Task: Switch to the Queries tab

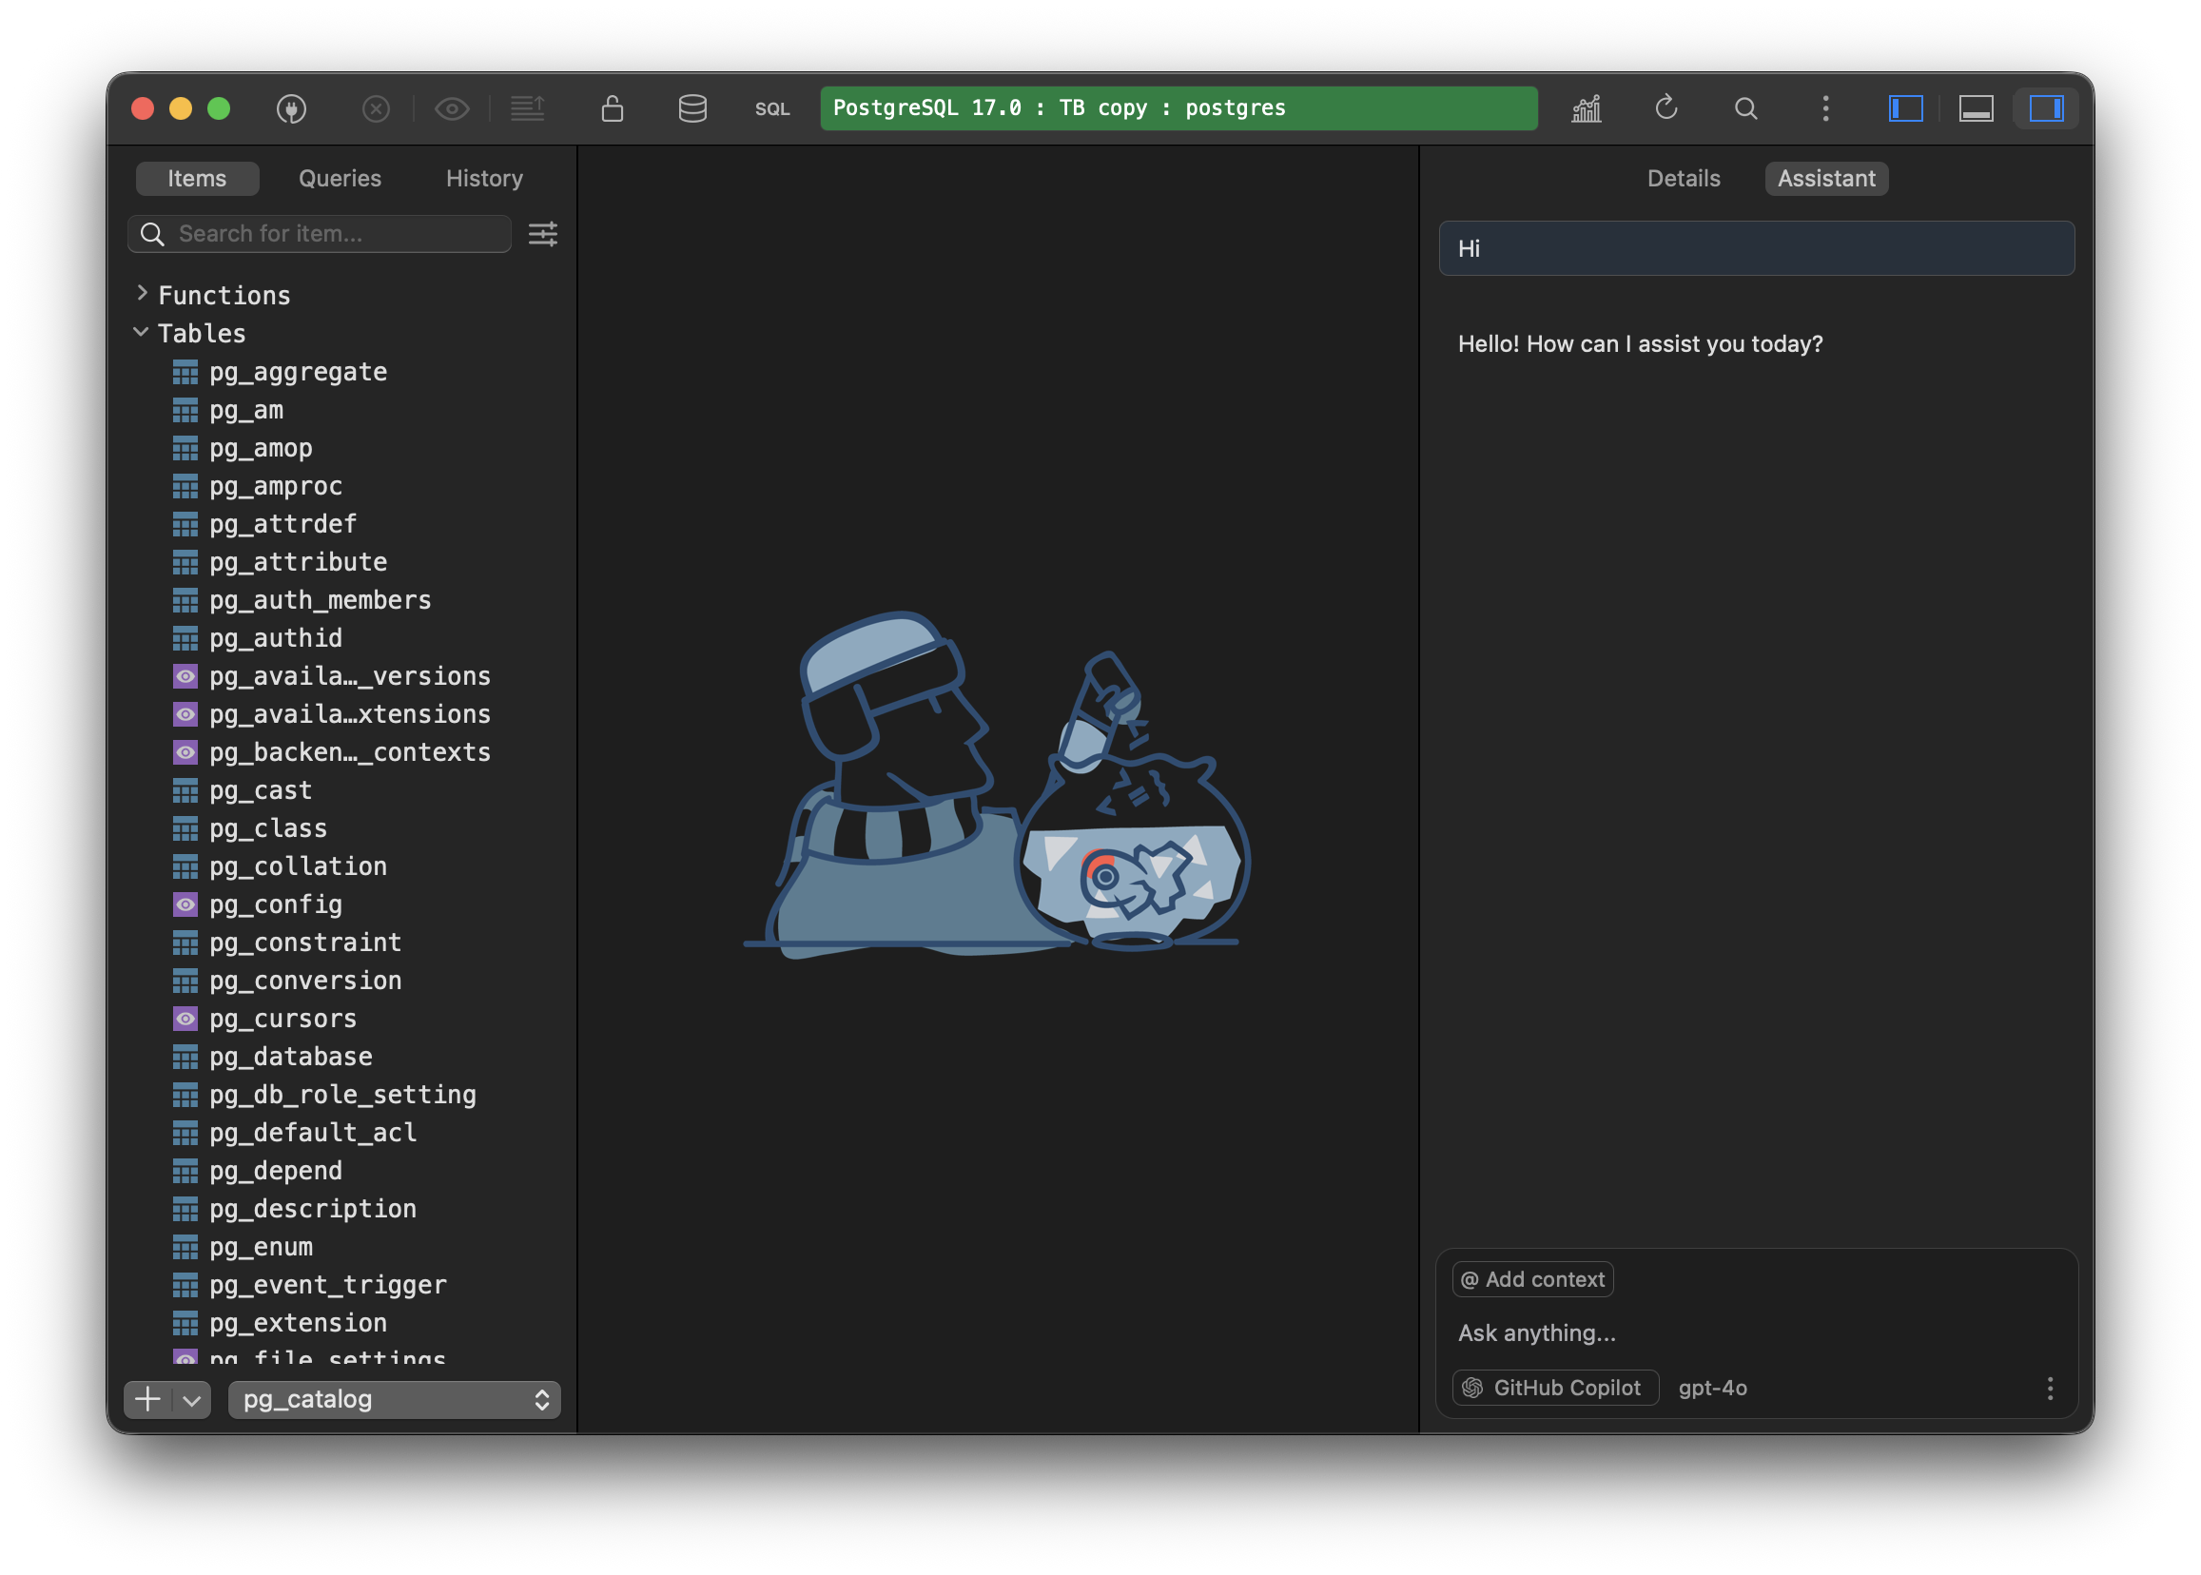Action: 340,179
